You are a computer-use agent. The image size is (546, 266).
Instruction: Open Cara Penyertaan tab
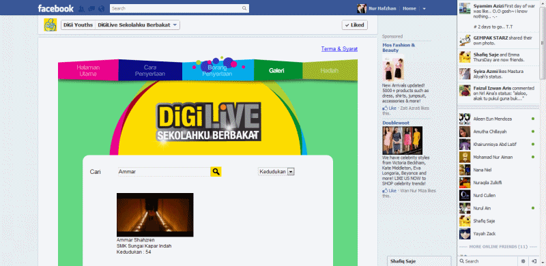pyautogui.click(x=150, y=70)
